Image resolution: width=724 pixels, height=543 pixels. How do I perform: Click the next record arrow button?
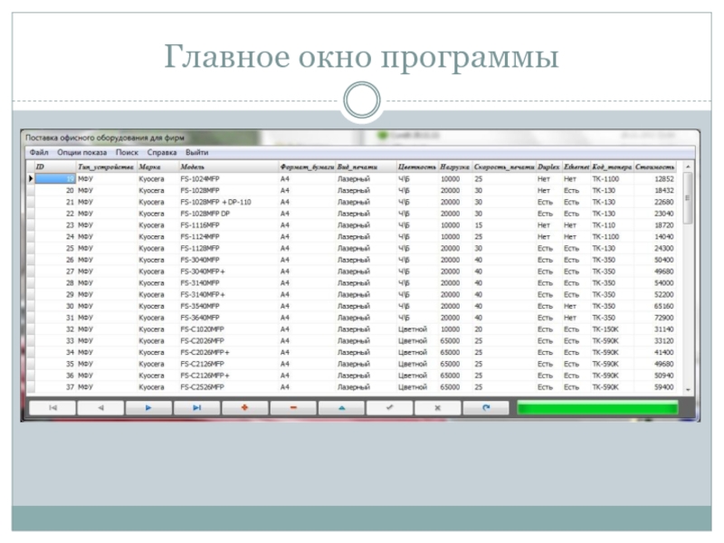[x=148, y=408]
